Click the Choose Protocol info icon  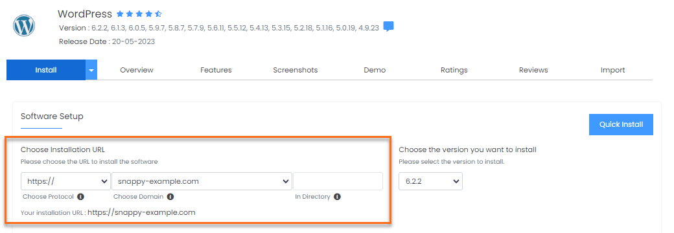[80, 197]
